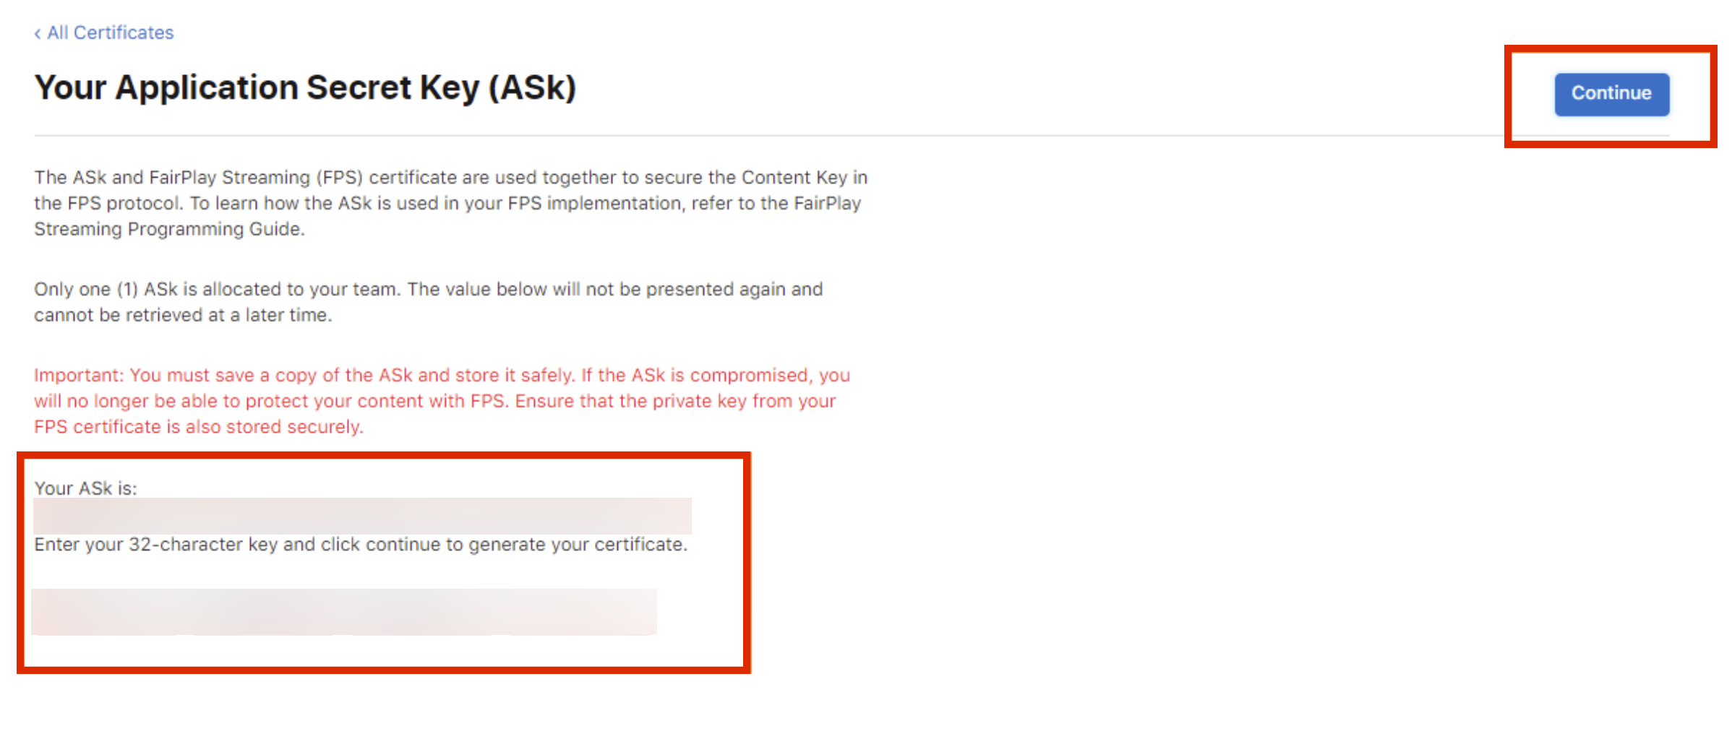
Task: Click "cannot be retrieved at a later time." line
Action: pos(183,316)
